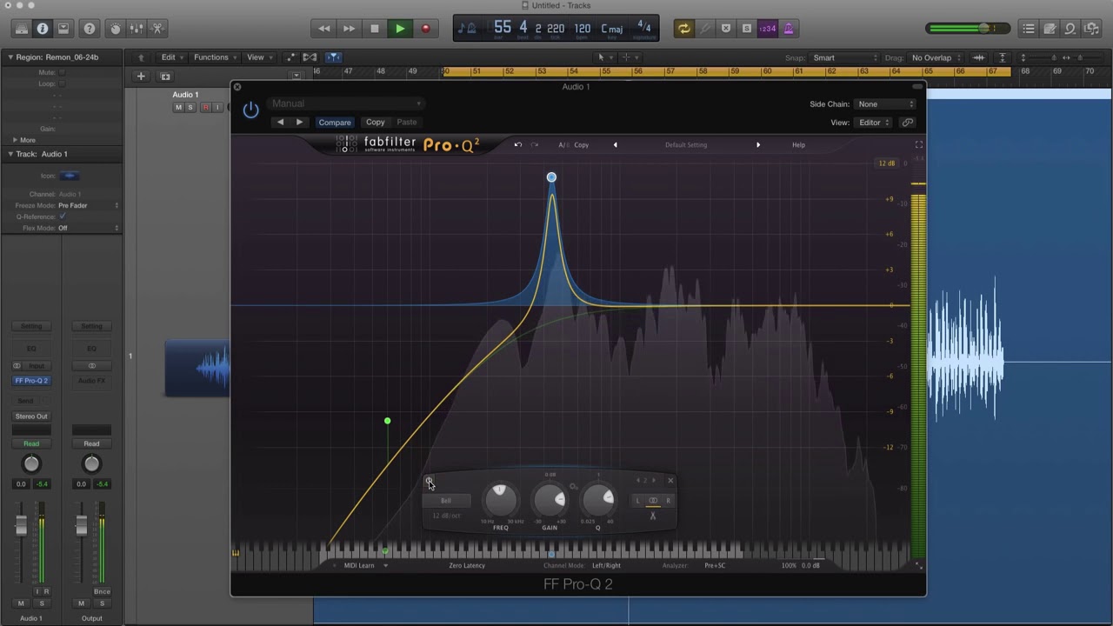Open the View Editor dropdown
Screen dimensions: 1113x626
coord(874,123)
